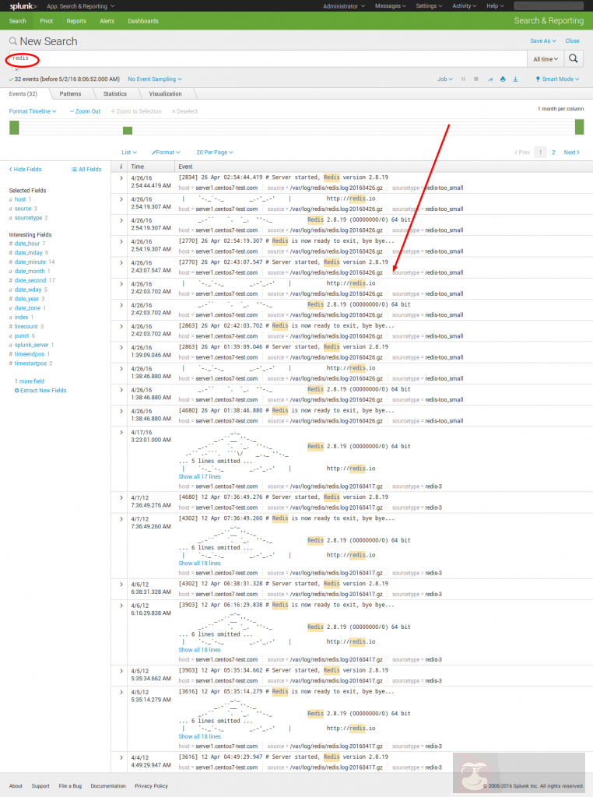Viewport: 593px width, 797px height.
Task: Click Extract New Fields link
Action: coord(40,391)
